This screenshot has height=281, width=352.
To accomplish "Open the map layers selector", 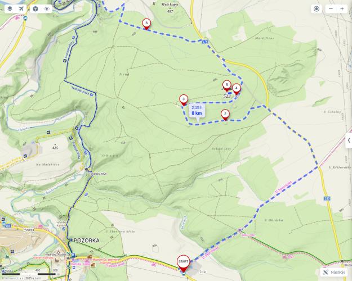I will pos(10,9).
